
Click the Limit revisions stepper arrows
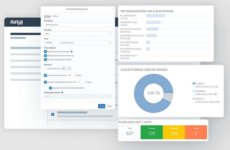(x=70, y=68)
